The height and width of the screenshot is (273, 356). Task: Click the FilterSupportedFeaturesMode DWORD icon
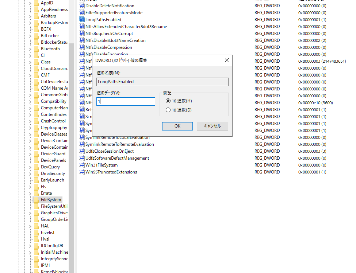click(82, 13)
